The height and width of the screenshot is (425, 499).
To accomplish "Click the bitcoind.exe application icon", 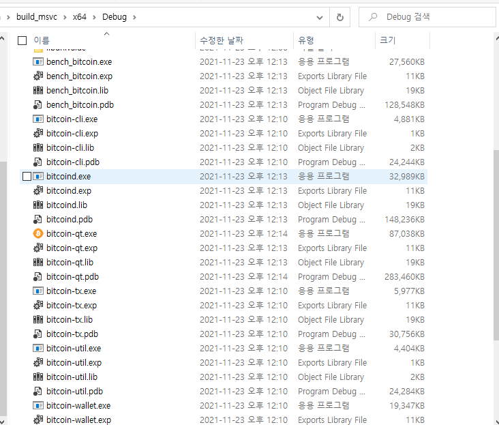I will click(38, 176).
